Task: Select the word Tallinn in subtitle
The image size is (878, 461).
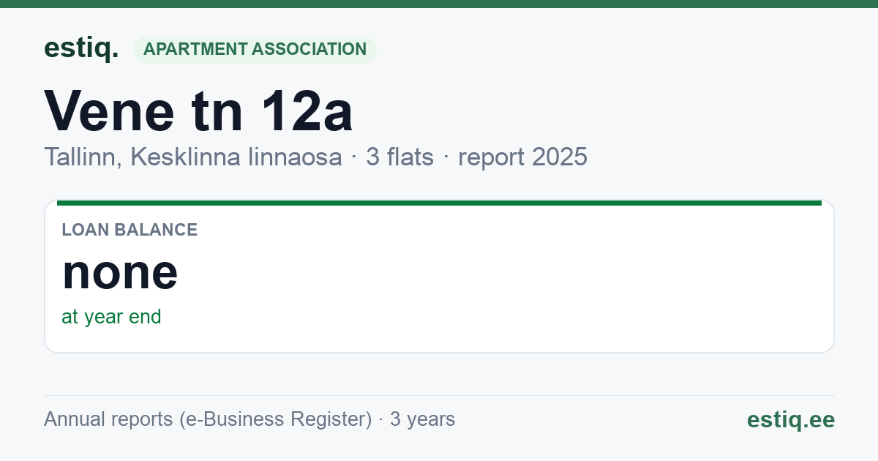Action: point(80,157)
